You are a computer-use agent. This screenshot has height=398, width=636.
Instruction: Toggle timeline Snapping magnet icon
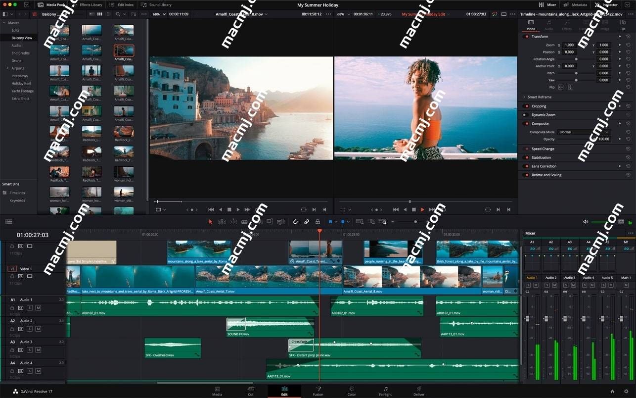tap(296, 222)
